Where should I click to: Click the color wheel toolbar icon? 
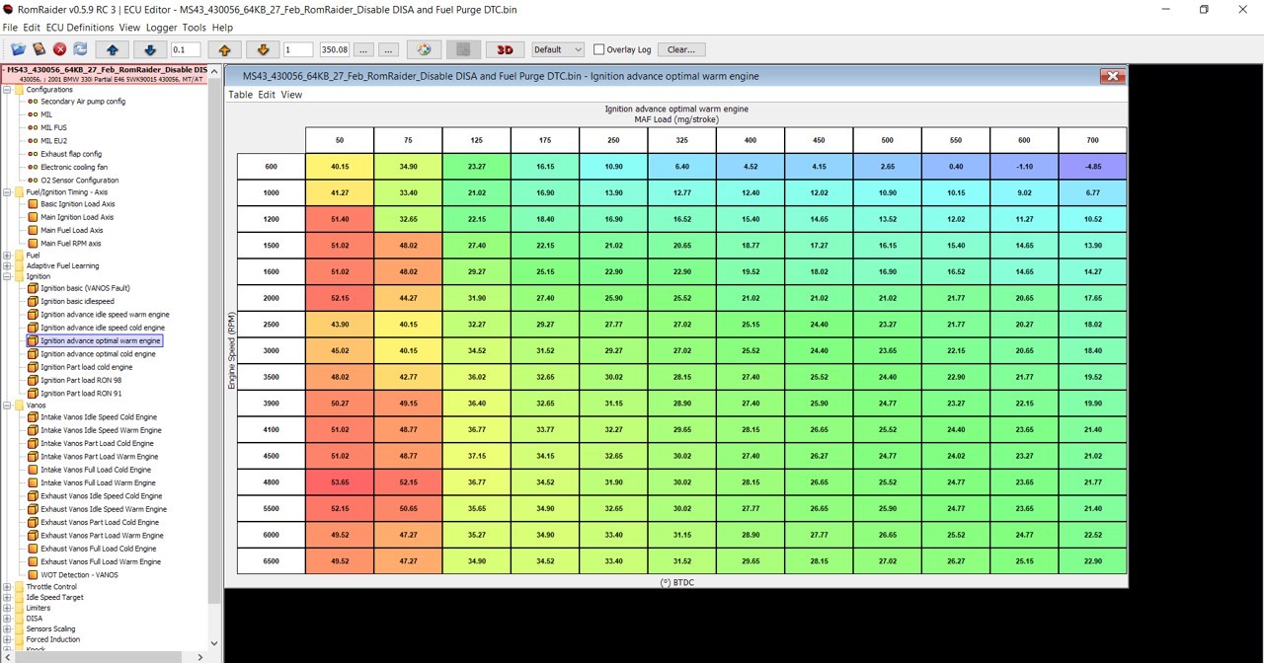(x=424, y=49)
